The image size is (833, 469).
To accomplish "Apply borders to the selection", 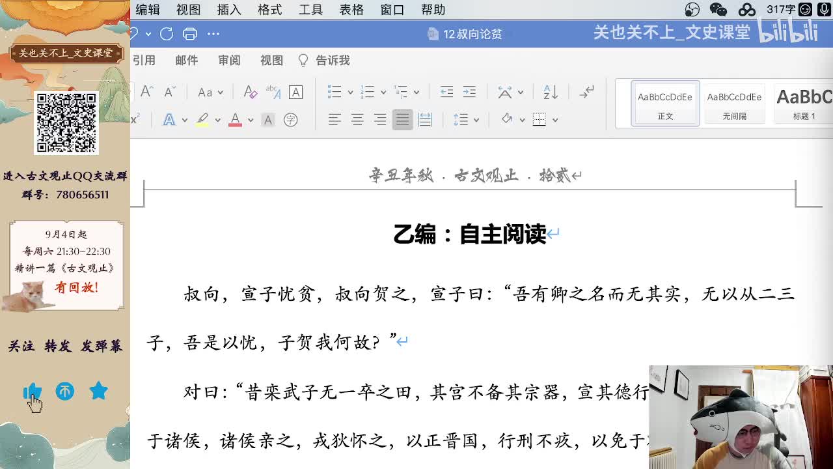I will click(539, 120).
